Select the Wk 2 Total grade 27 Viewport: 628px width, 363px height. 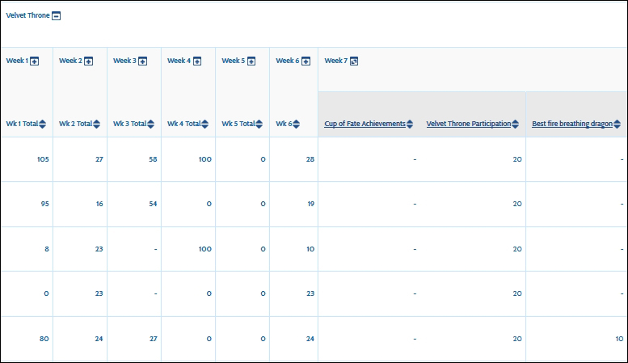(99, 159)
